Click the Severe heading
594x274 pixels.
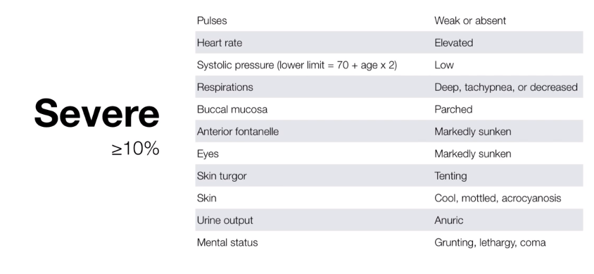(96, 113)
